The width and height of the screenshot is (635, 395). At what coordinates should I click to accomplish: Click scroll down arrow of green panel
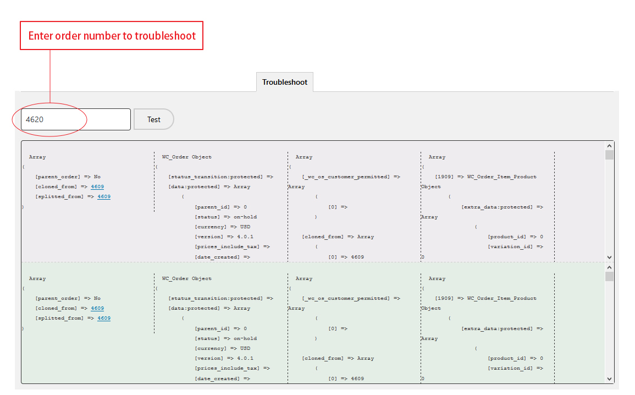609,378
